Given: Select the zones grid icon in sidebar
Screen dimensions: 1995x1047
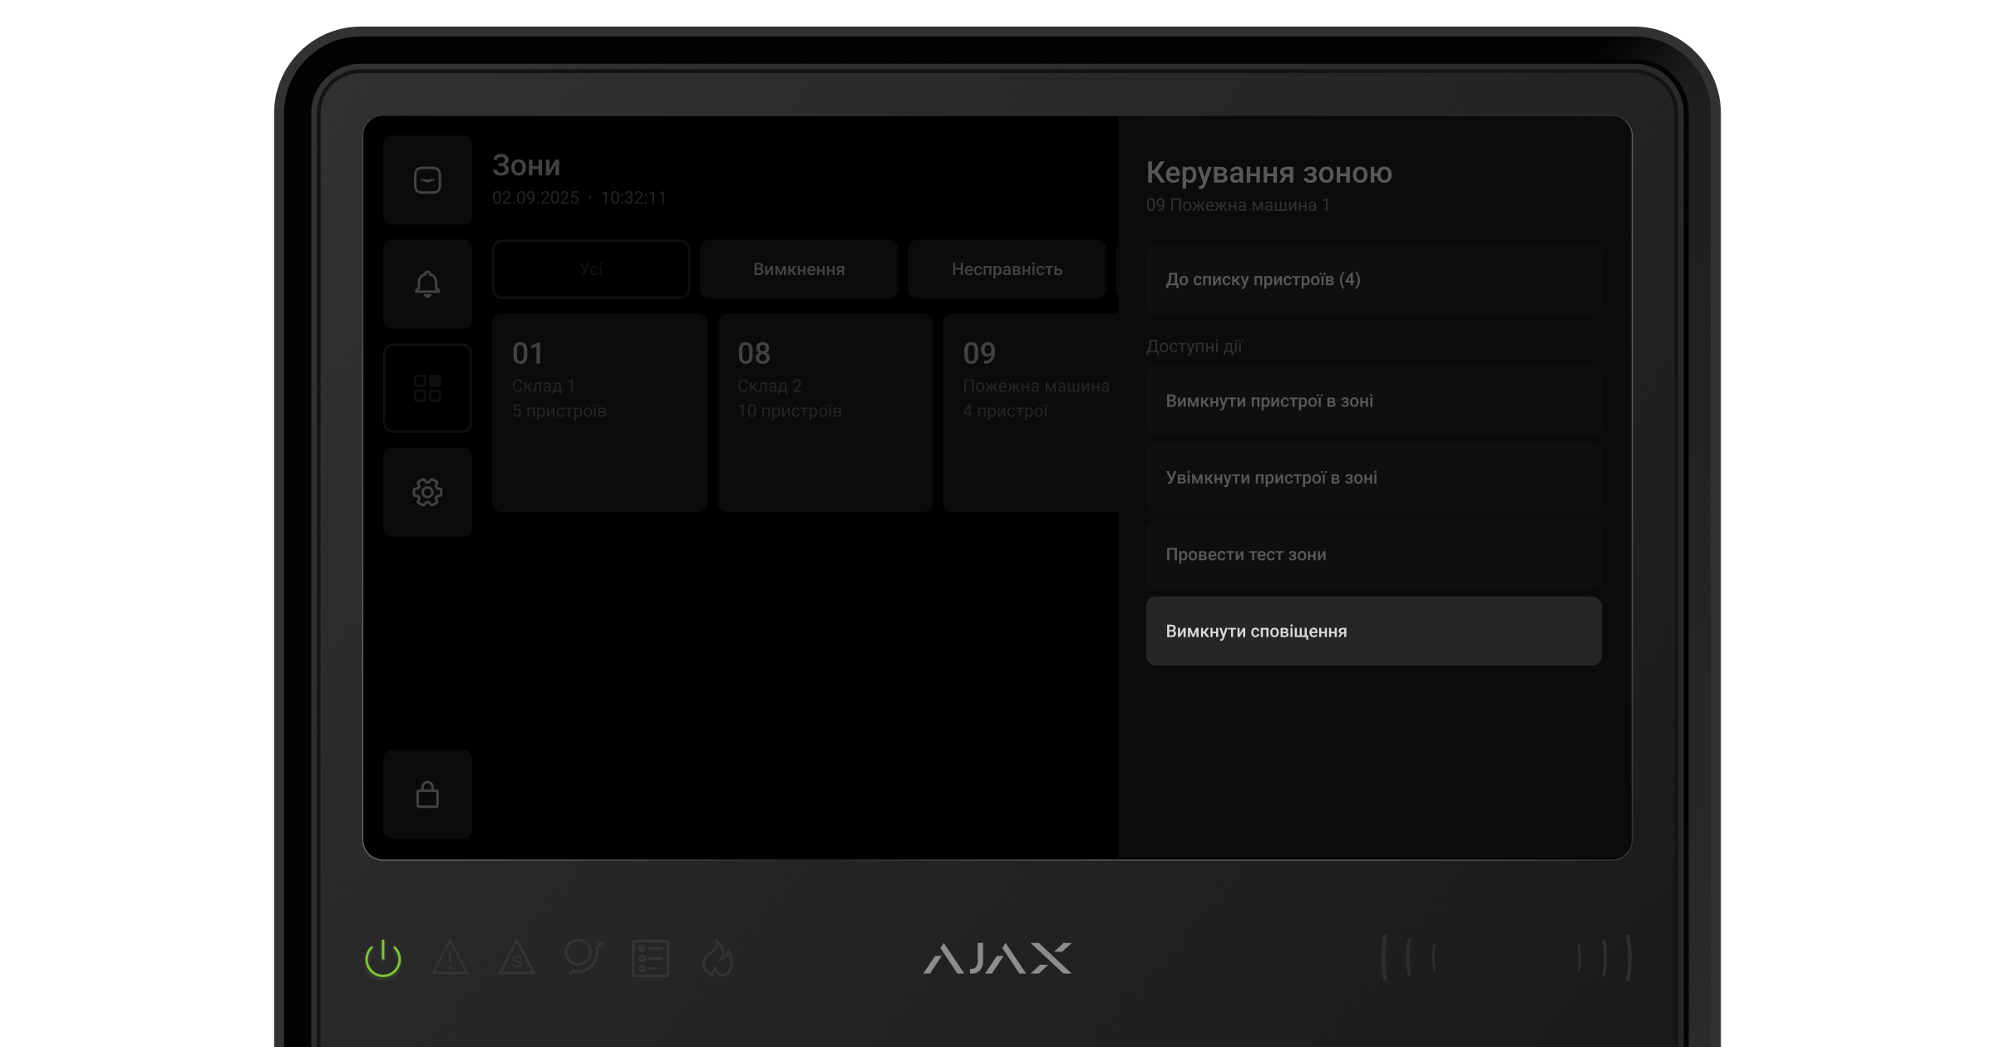Looking at the screenshot, I should coord(427,388).
